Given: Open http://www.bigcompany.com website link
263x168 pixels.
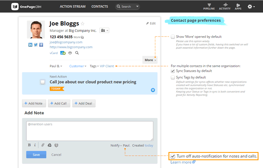Looking at the screenshot, I should (71, 47).
